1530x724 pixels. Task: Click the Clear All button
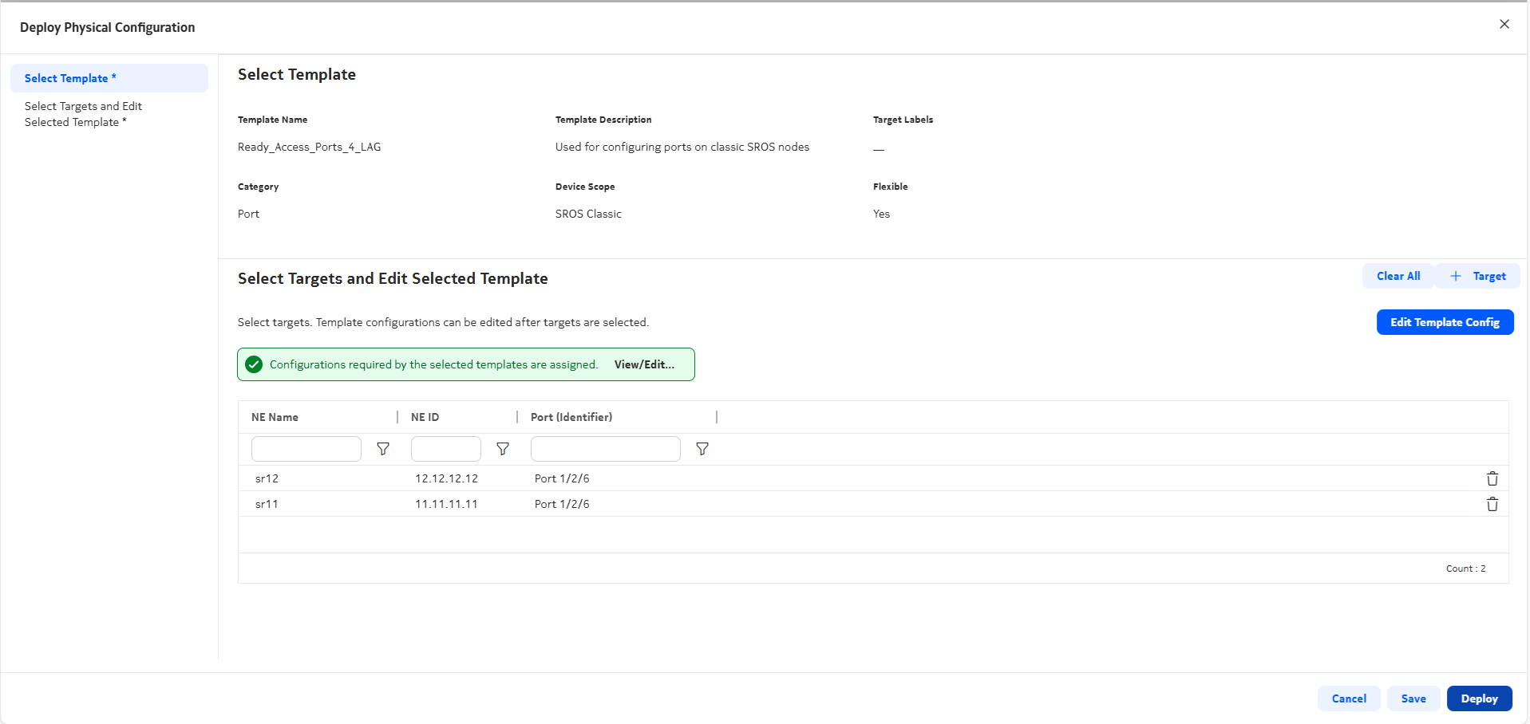pyautogui.click(x=1398, y=276)
